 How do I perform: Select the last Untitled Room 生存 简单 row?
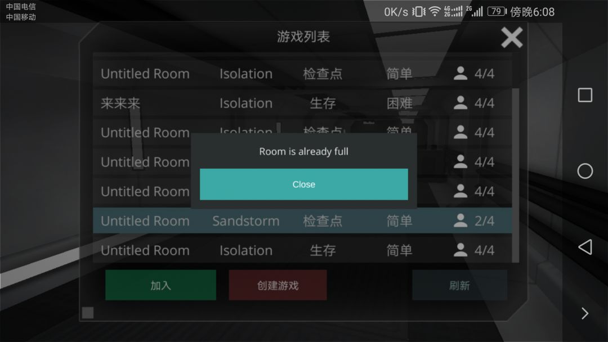[x=302, y=250]
